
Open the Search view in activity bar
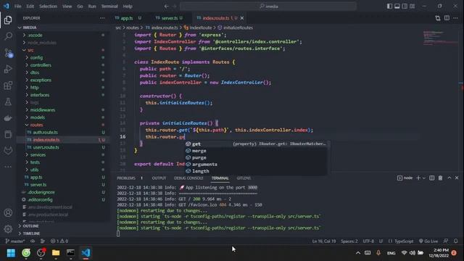coord(8,36)
